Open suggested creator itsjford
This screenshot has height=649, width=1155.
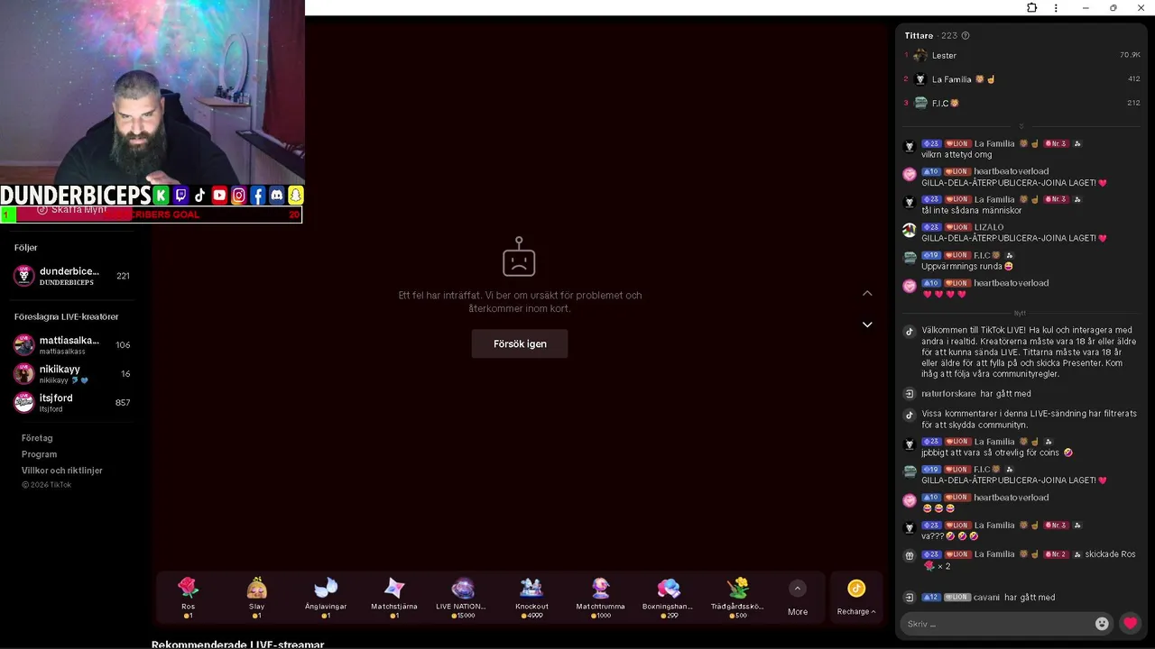pyautogui.click(x=72, y=403)
